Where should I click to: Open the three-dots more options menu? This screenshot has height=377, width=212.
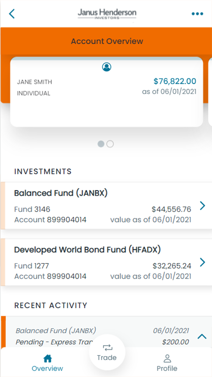point(197,14)
